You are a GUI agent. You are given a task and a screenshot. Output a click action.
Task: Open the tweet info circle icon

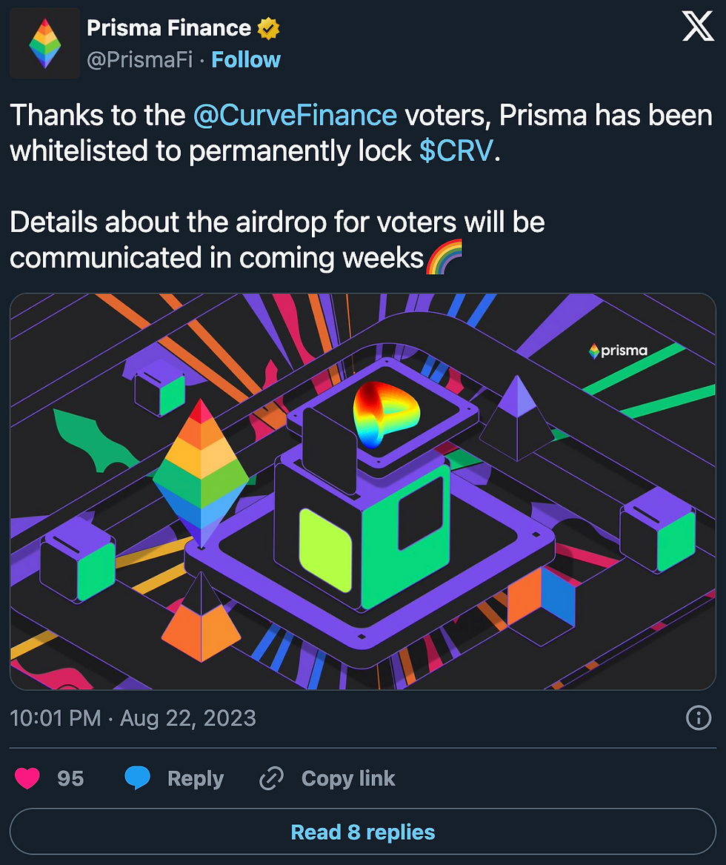point(699,717)
